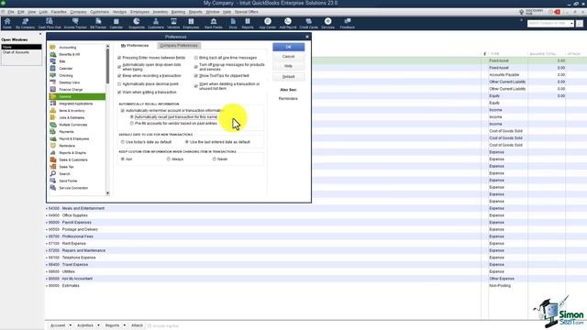This screenshot has height=330, width=587.
Task: Open the Lists menu
Action: (x=43, y=12)
